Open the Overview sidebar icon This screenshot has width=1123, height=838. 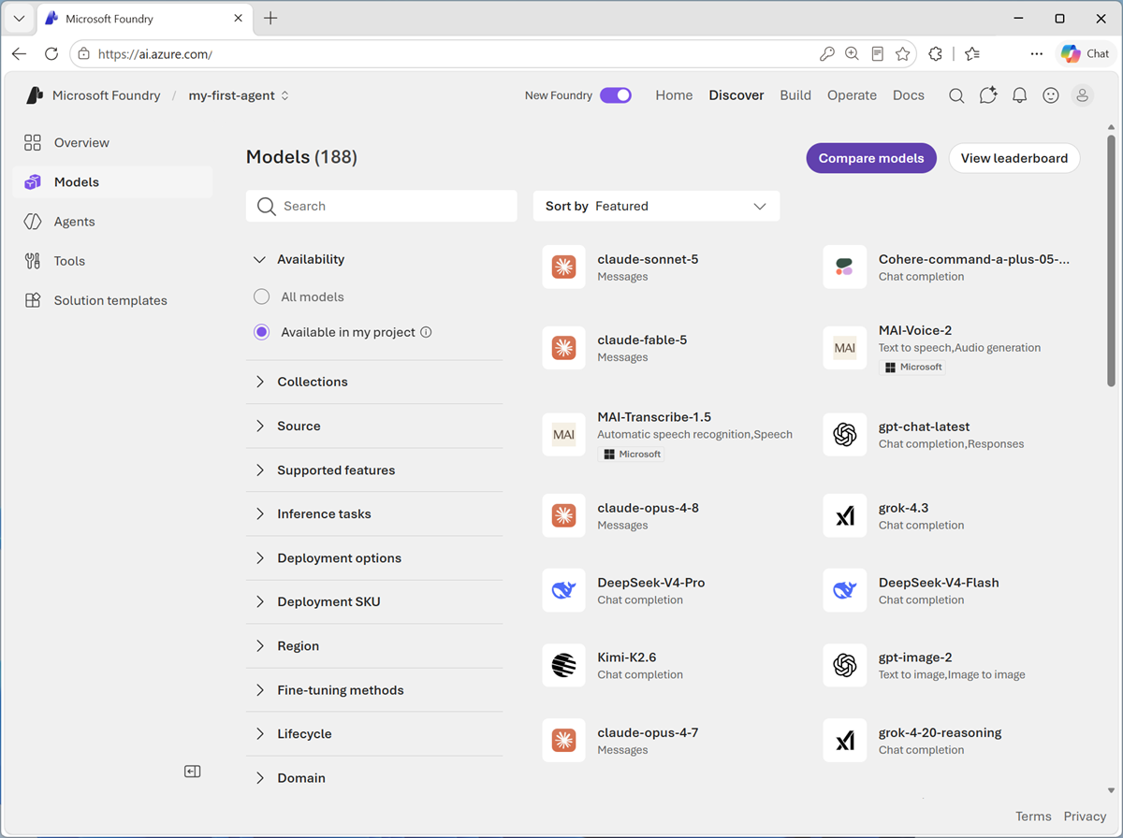click(x=33, y=142)
